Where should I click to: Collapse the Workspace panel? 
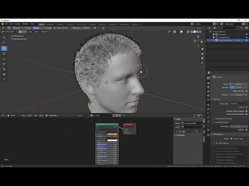click(218, 134)
